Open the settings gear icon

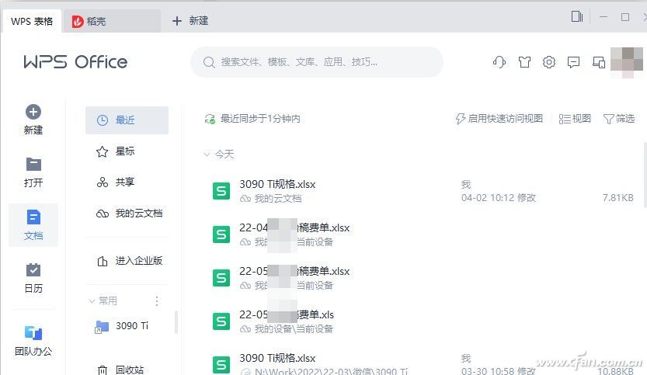549,62
